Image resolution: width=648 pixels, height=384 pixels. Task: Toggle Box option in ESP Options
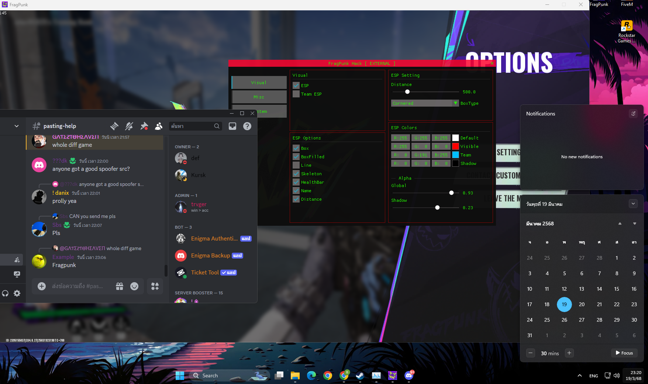296,148
